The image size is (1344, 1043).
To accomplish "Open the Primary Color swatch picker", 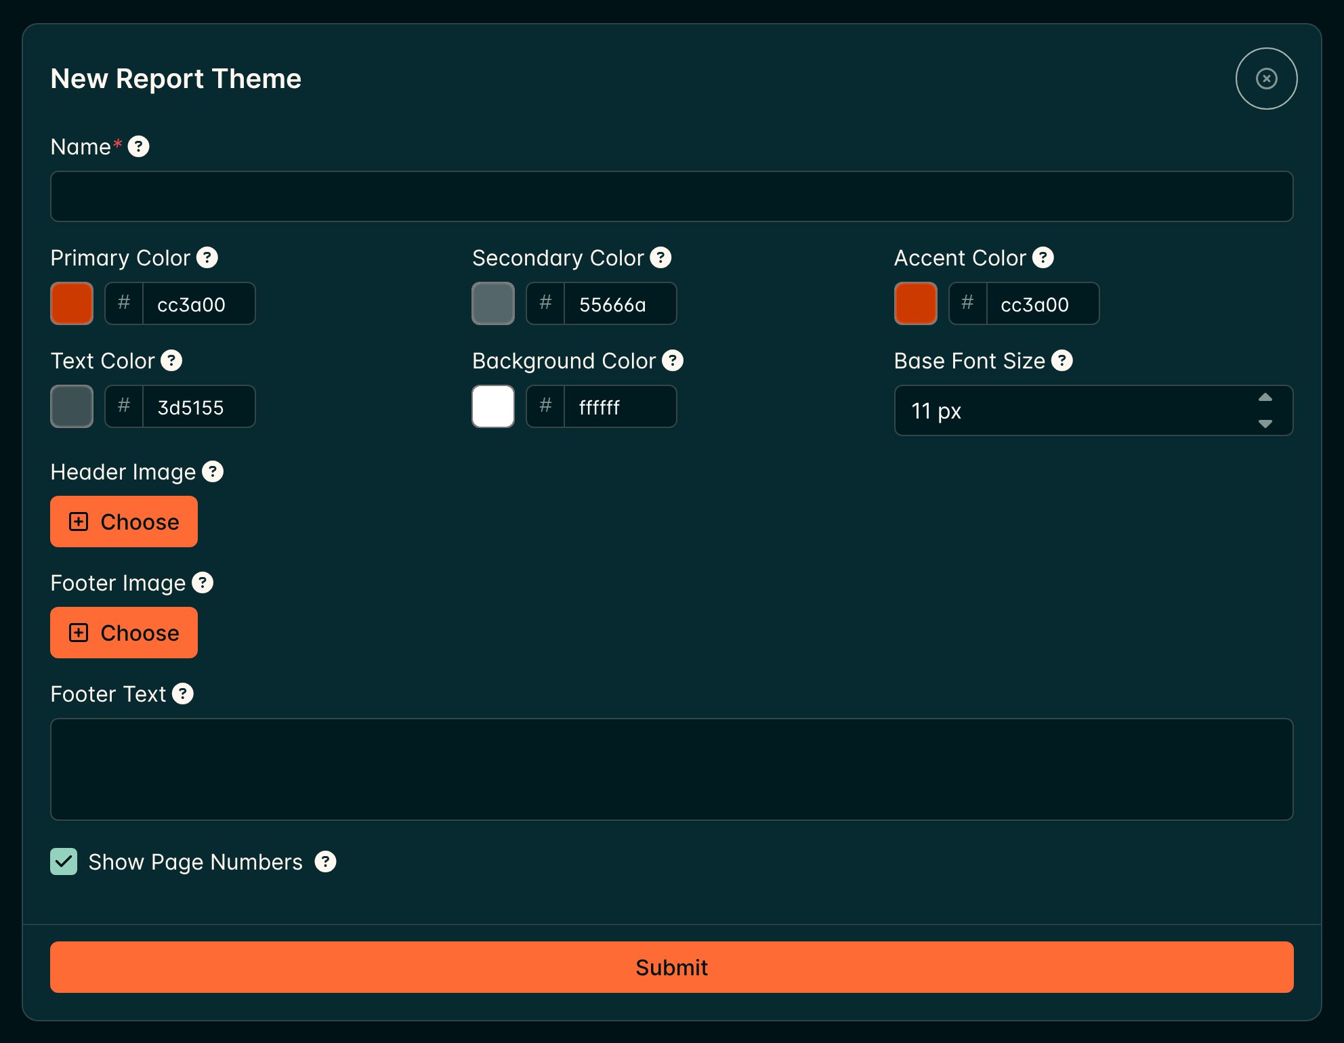I will (72, 303).
